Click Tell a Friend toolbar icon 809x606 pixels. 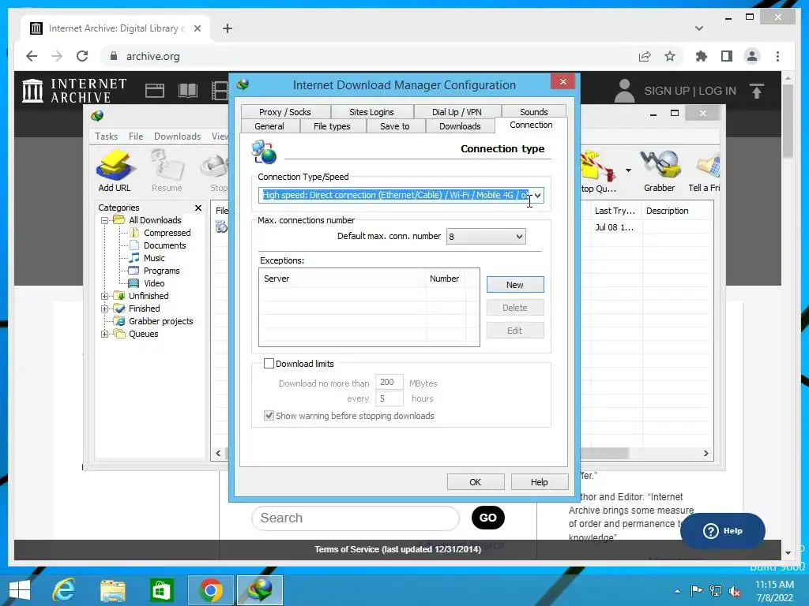tap(706, 171)
